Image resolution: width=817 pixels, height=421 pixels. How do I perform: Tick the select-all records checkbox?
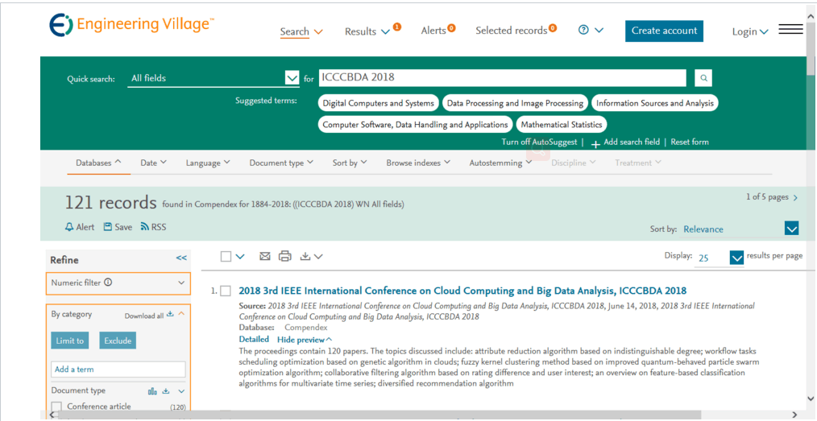[226, 257]
